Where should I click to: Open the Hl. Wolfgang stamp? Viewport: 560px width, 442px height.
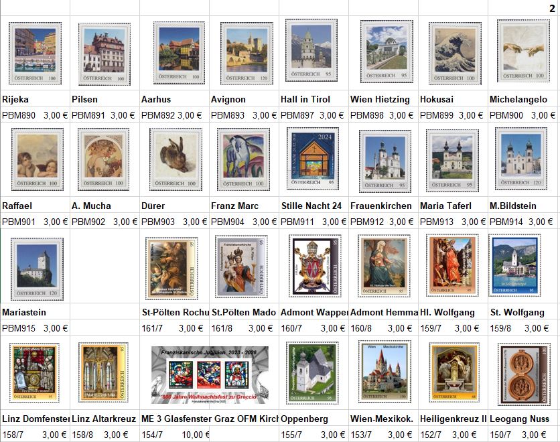coord(452,265)
